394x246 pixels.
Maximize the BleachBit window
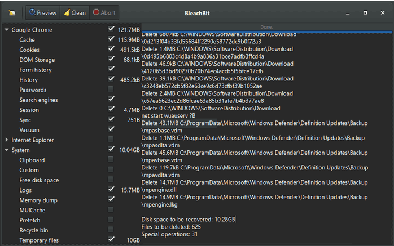coord(365,12)
